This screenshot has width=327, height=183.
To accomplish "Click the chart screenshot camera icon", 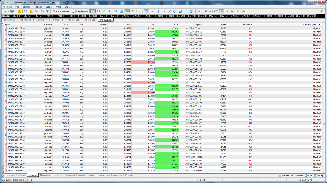I will (140, 11).
